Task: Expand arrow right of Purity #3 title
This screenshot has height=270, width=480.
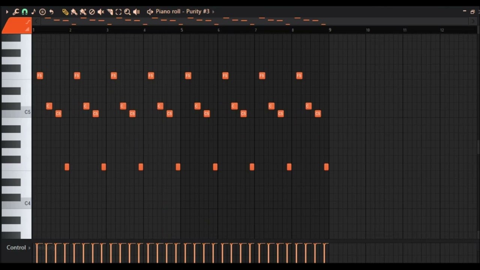Action: coord(213,12)
